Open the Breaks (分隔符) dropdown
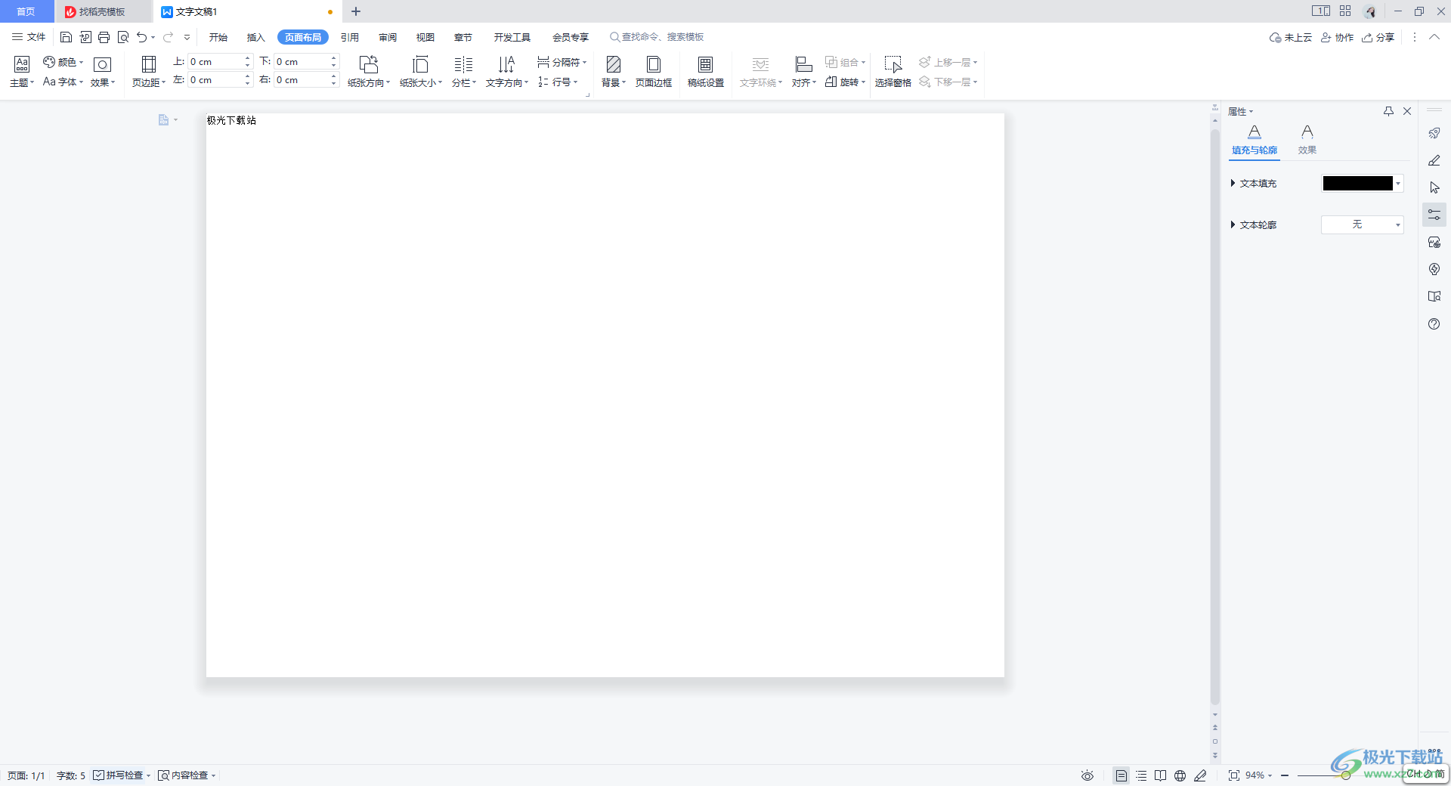The height and width of the screenshot is (786, 1451). (562, 62)
